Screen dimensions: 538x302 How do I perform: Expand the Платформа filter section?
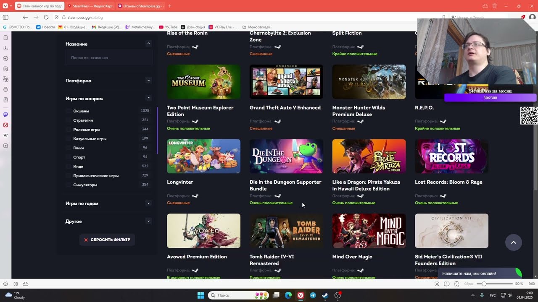(148, 80)
